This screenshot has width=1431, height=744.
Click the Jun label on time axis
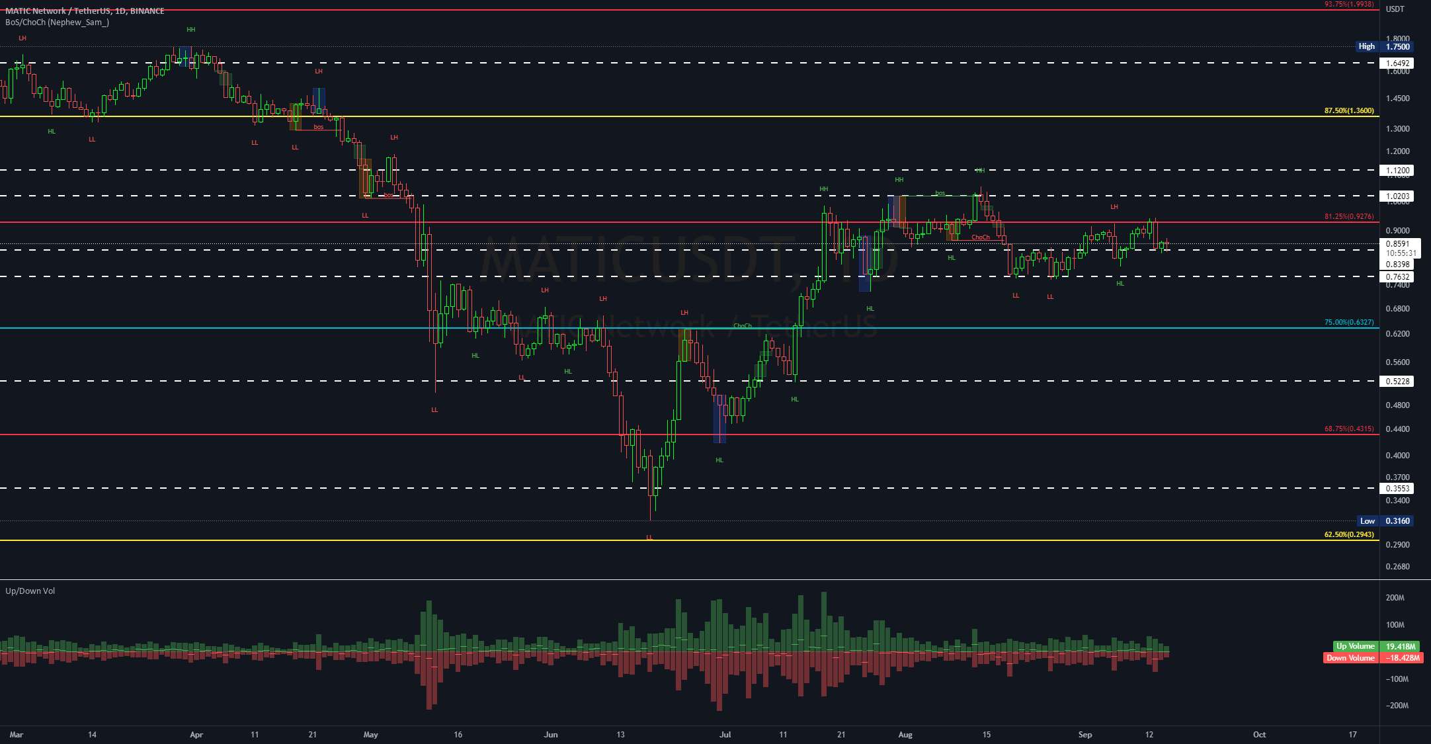tap(551, 734)
